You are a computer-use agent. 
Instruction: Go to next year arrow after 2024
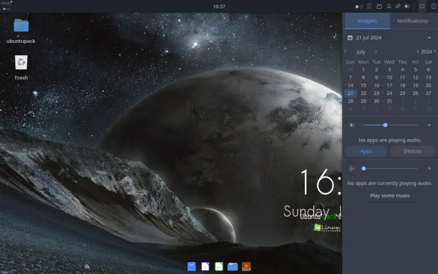(435, 52)
